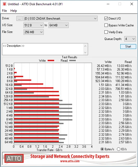The width and height of the screenshot is (138, 167).
Task: Click the 706.51 MB/s read result
Action: click(x=123, y=89)
